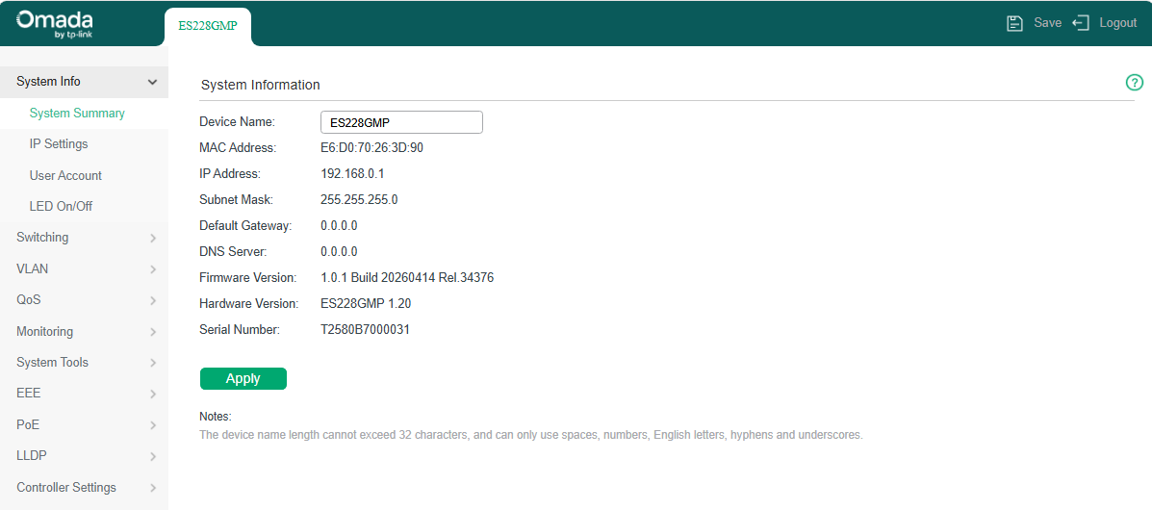This screenshot has width=1152, height=510.
Task: Expand the Switching menu chevron
Action: coord(153,238)
